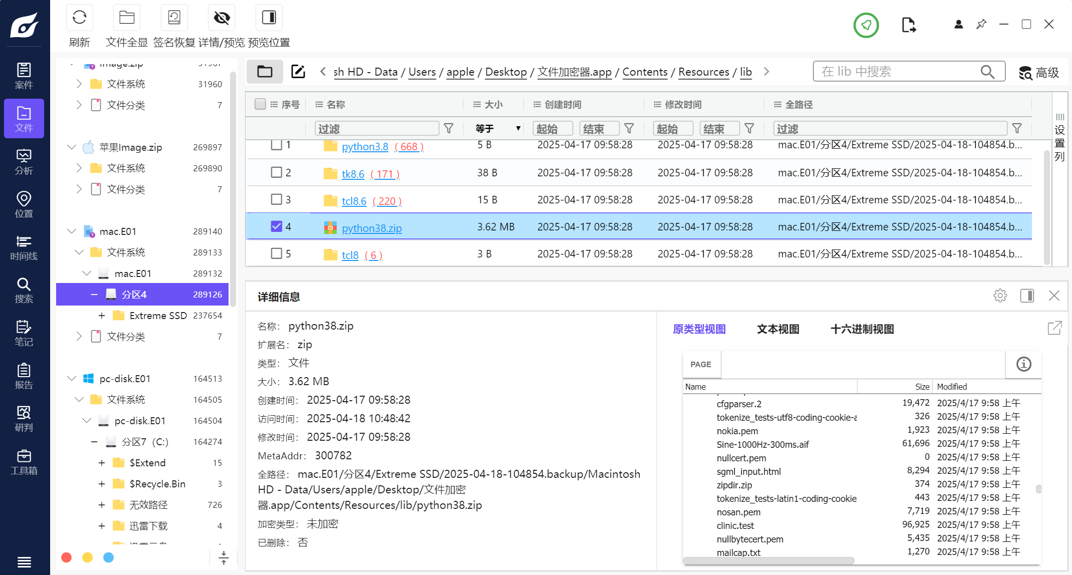This screenshot has width=1072, height=575.
Task: Switch to 原类型视图 tab
Action: pyautogui.click(x=699, y=329)
